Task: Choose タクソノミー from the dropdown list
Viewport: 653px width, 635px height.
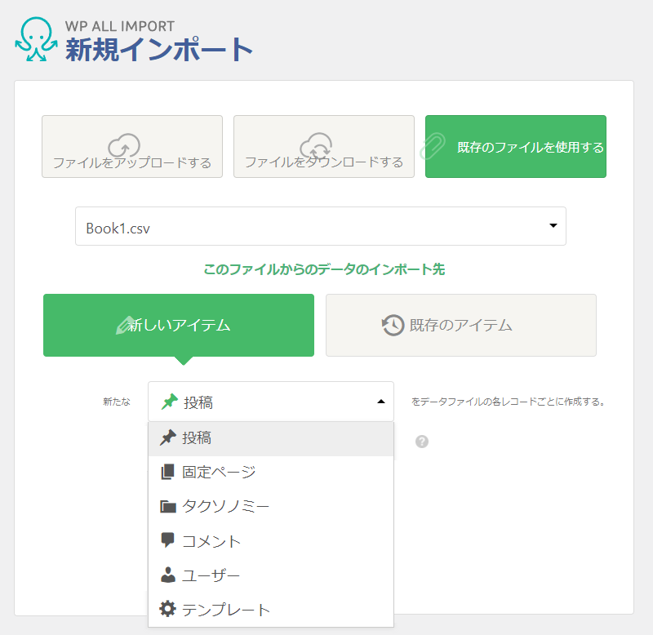Action: [x=271, y=507]
